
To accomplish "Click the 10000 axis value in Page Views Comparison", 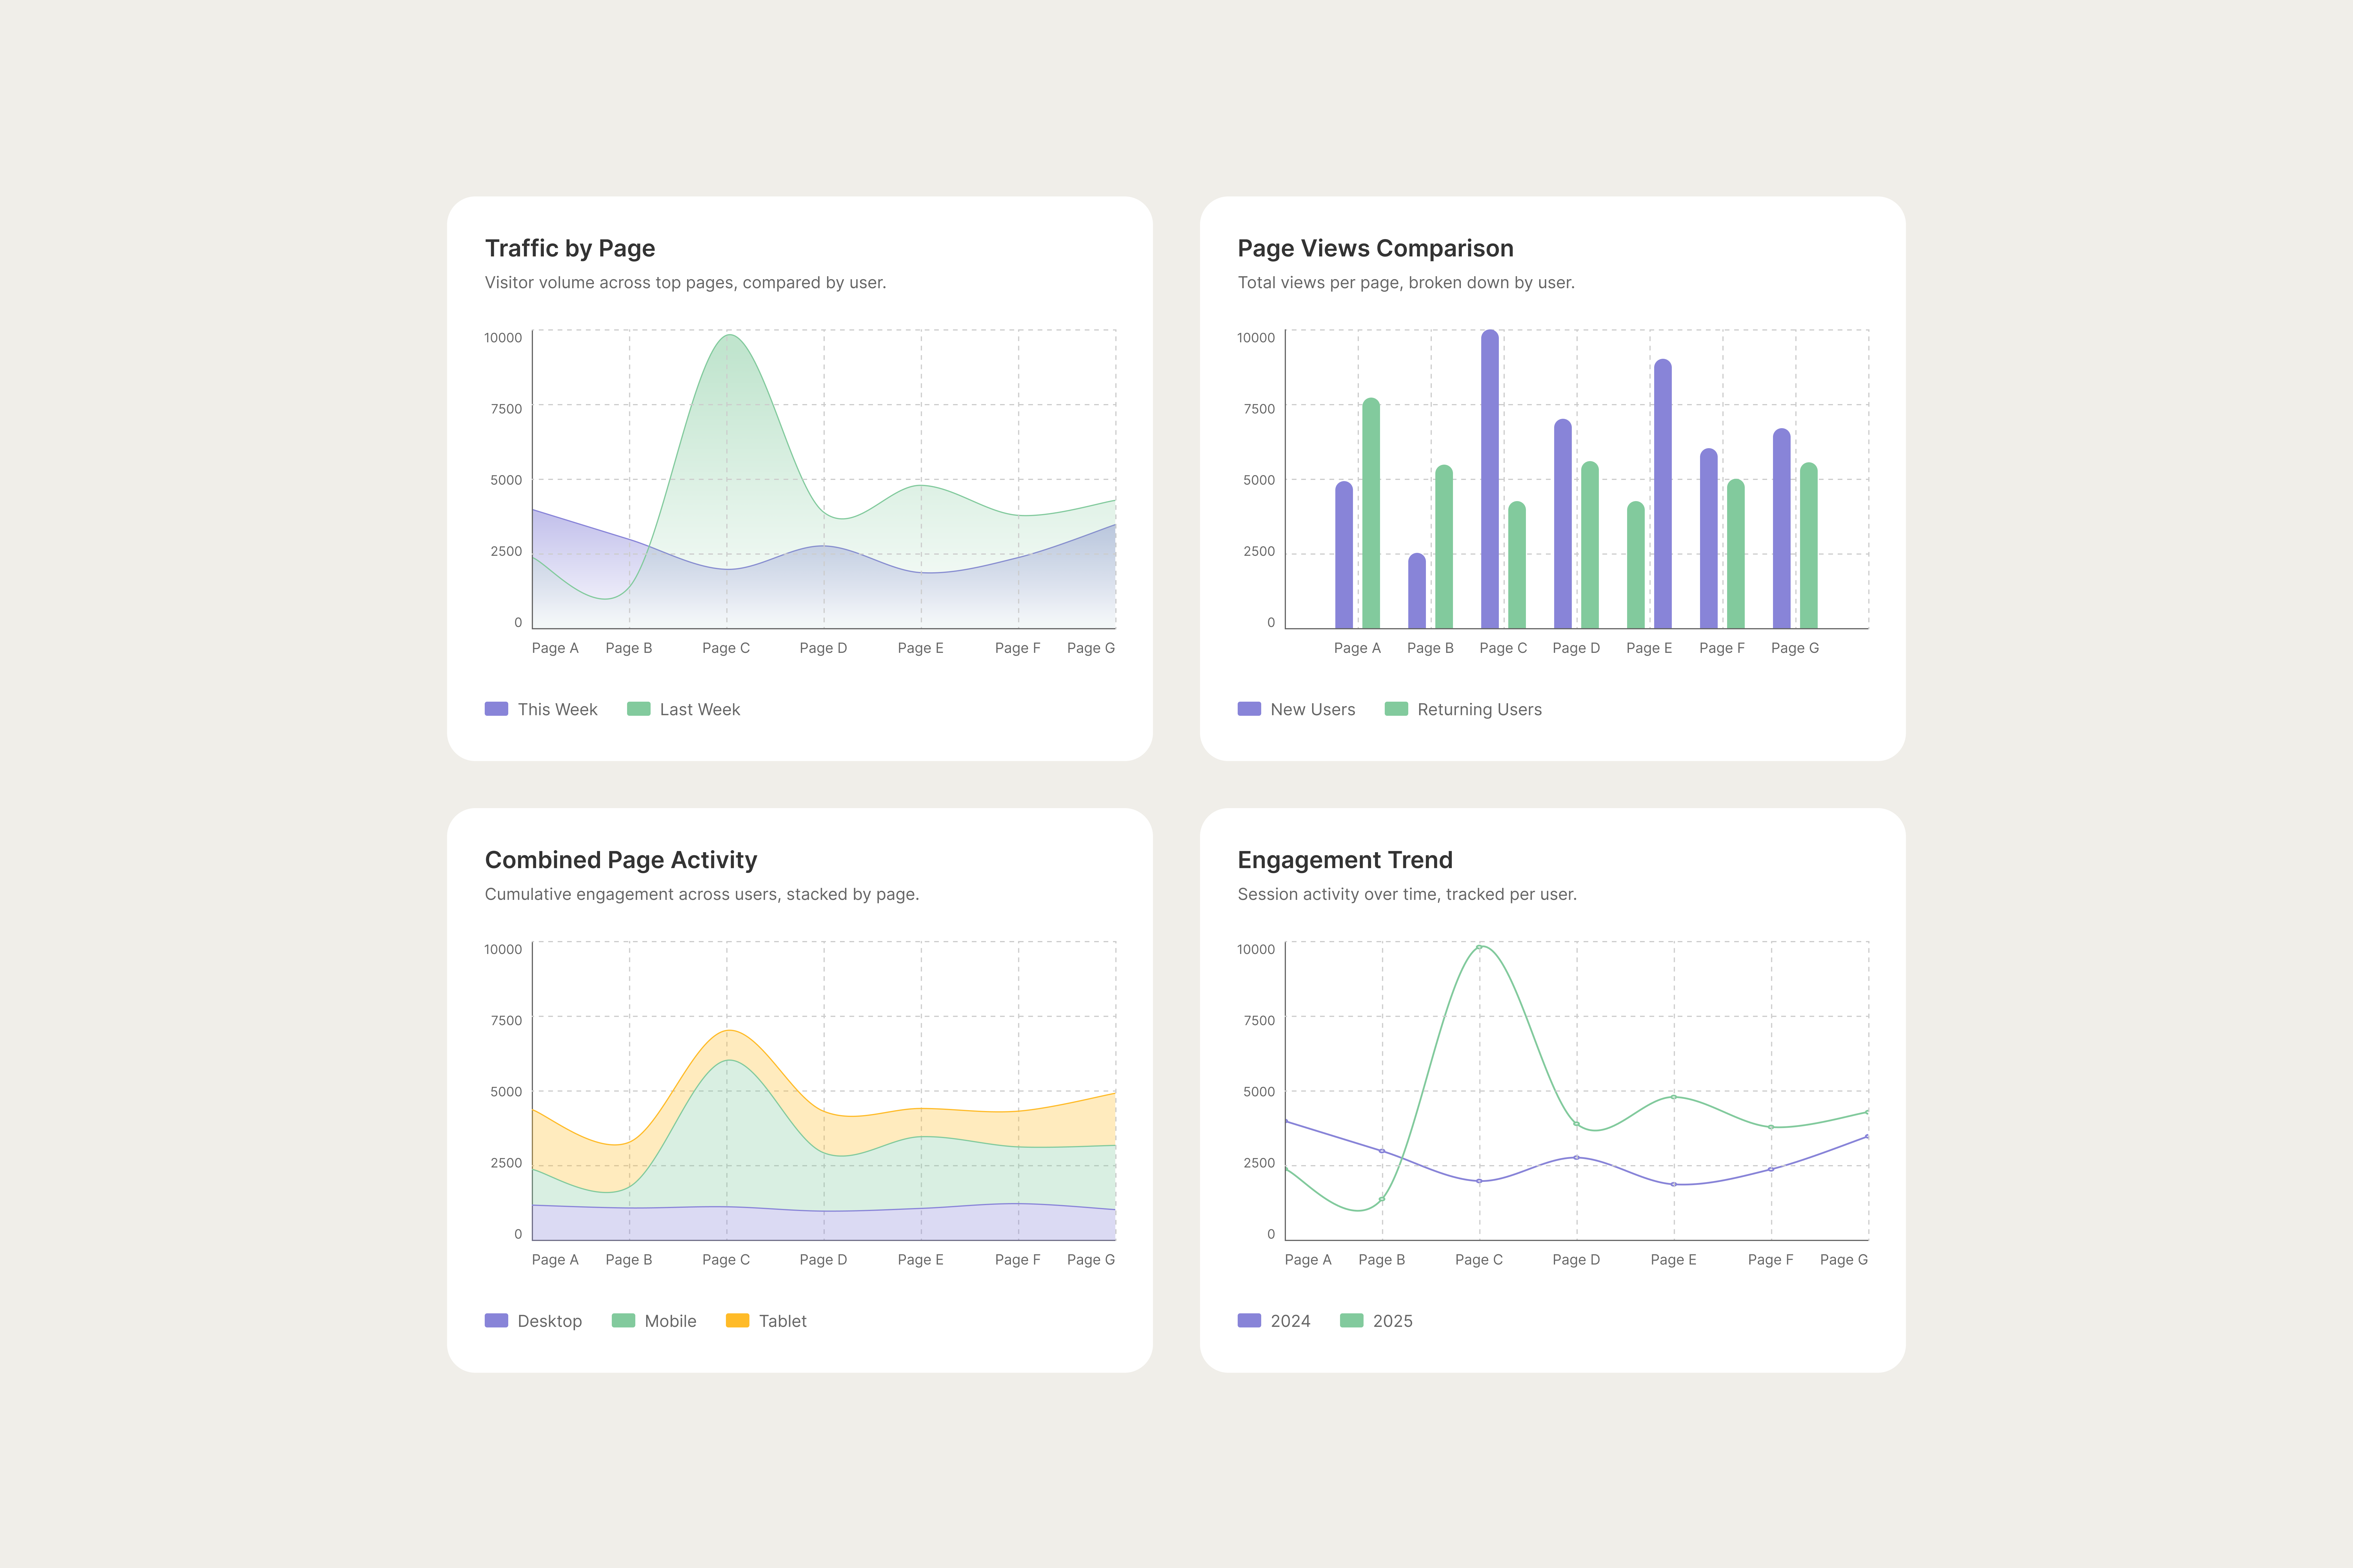I will (x=1256, y=338).
